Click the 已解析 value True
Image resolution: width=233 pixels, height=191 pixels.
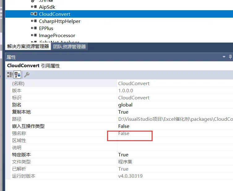123,169
